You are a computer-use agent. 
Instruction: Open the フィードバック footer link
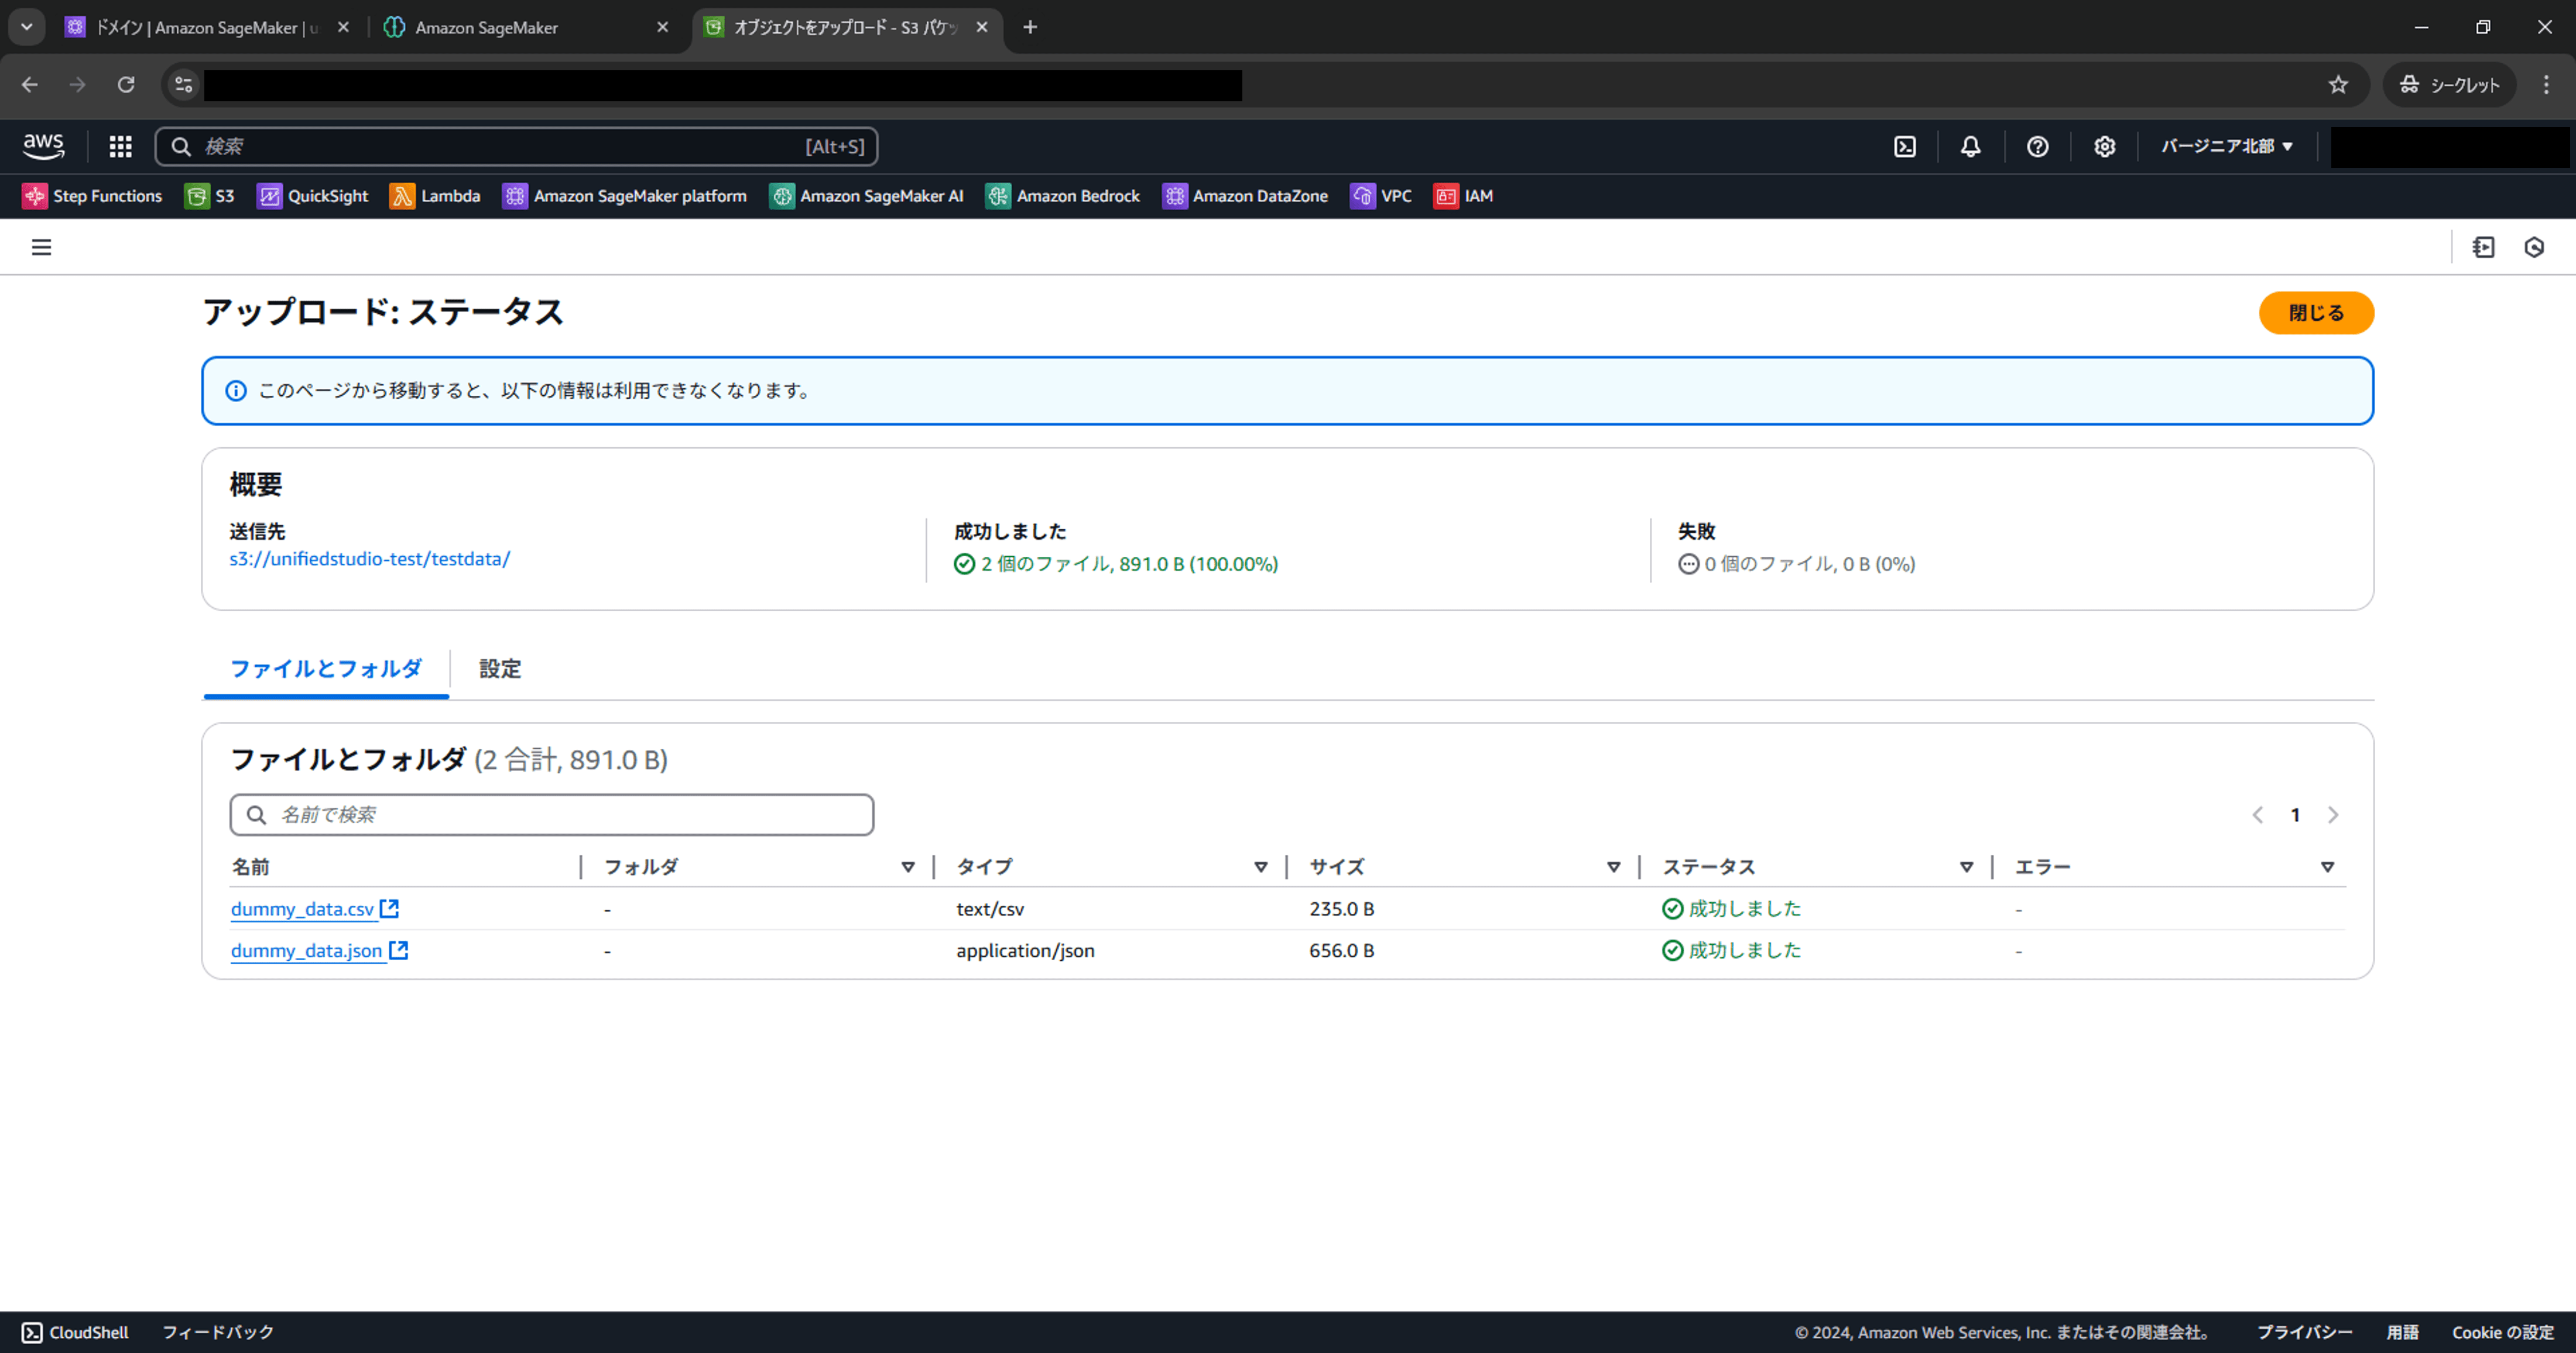218,1332
